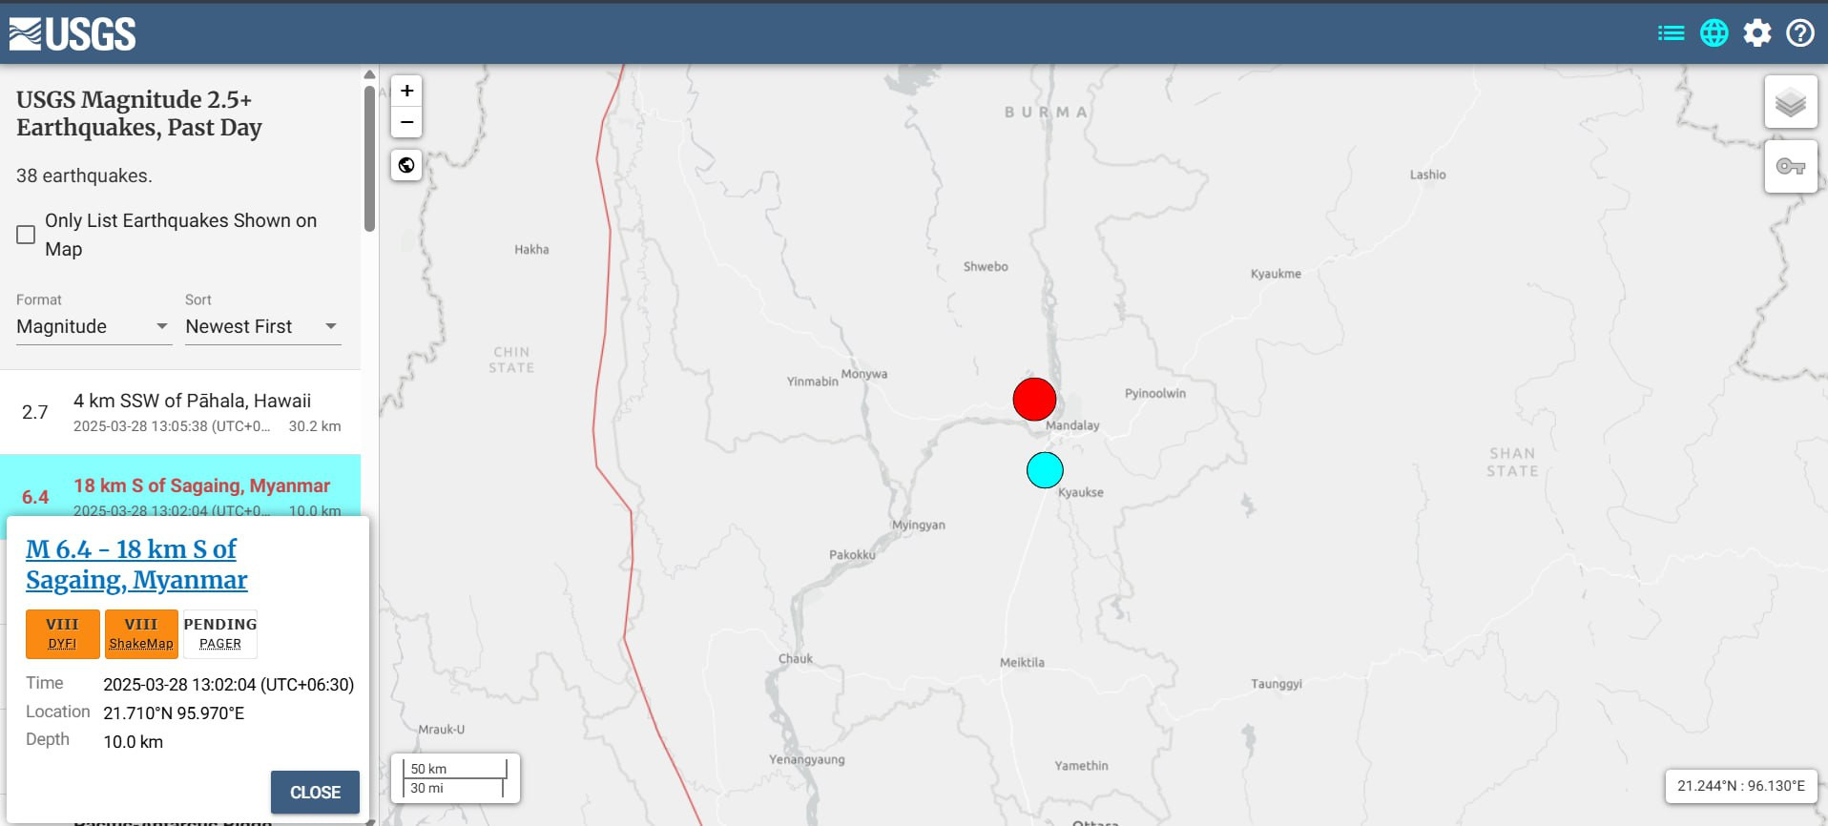The height and width of the screenshot is (826, 1828).
Task: Enable Only List Earthquakes Shown on Map
Action: 26,235
